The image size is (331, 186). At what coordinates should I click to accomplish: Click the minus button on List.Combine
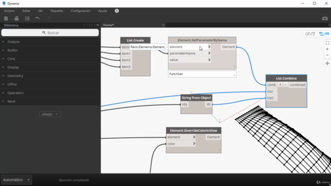click(x=285, y=85)
